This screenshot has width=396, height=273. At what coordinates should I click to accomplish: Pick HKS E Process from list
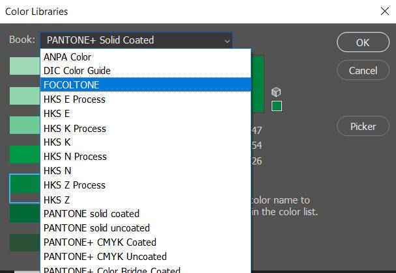[74, 99]
